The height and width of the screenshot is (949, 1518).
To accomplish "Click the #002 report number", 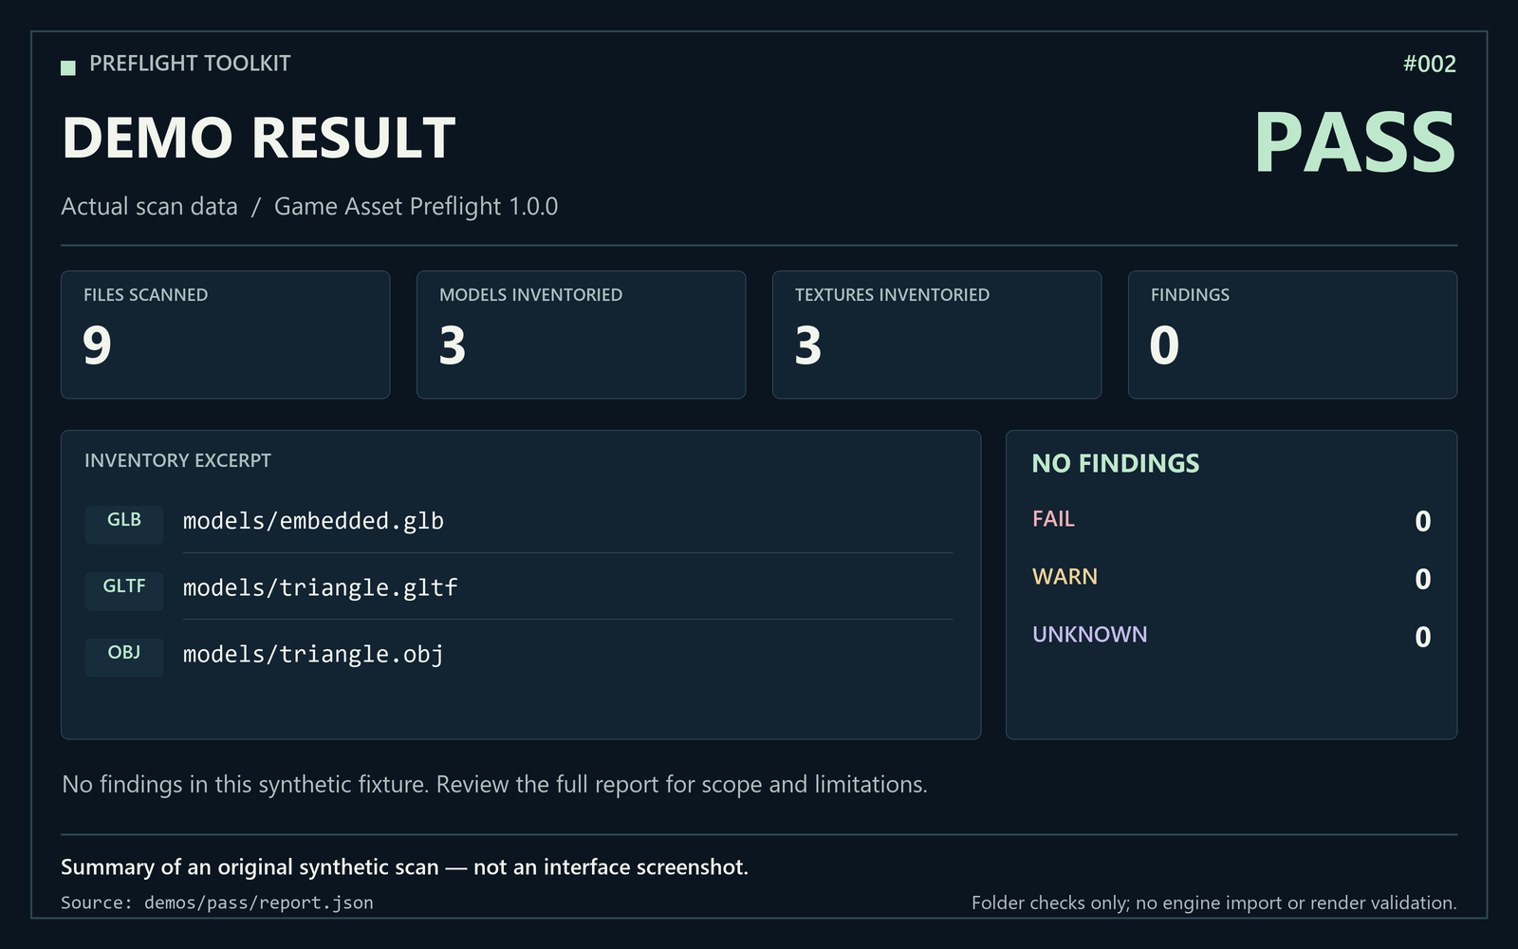I will 1430,64.
